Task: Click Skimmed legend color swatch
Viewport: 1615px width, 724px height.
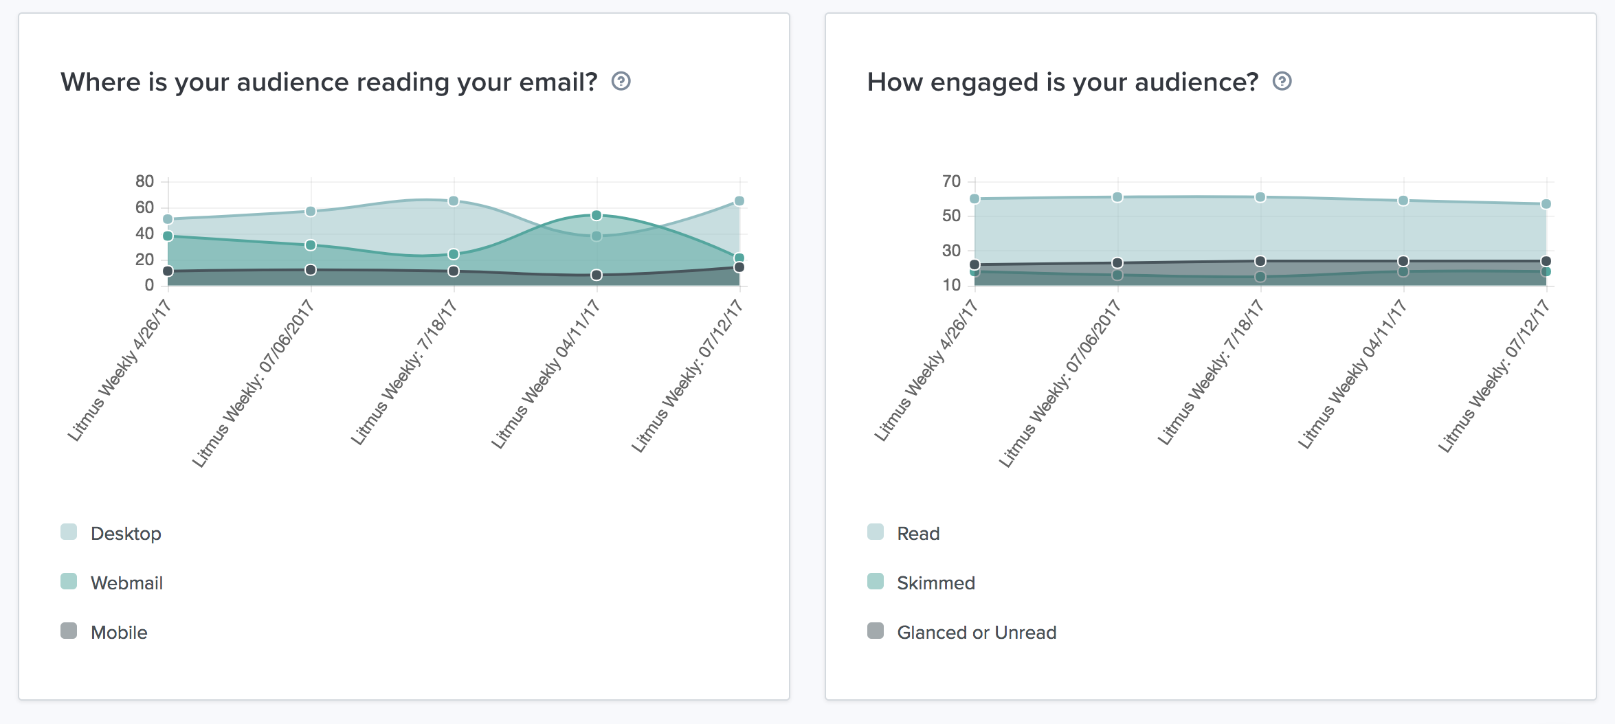Action: pos(876,582)
